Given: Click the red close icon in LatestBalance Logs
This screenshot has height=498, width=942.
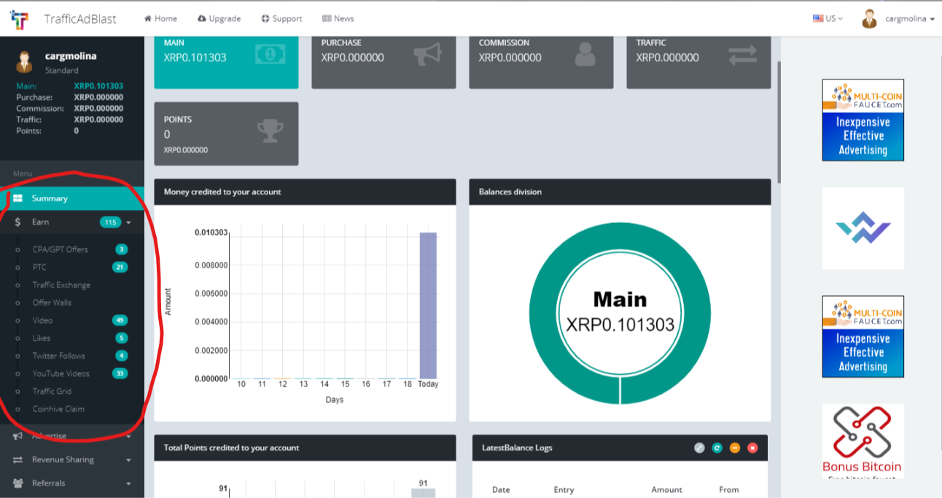Looking at the screenshot, I should click(x=752, y=448).
